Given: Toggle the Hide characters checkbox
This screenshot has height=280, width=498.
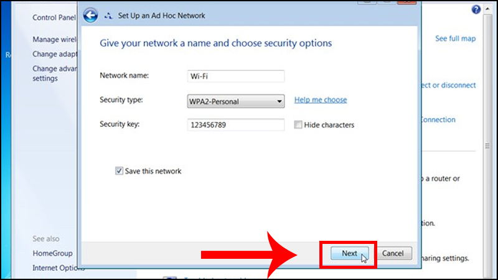Looking at the screenshot, I should (x=298, y=125).
